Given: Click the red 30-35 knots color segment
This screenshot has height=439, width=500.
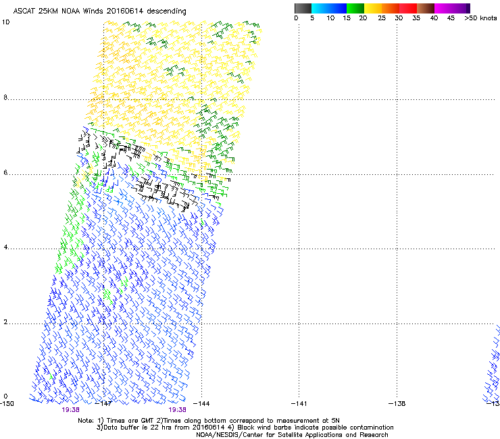Looking at the screenshot, I should click(x=408, y=8).
